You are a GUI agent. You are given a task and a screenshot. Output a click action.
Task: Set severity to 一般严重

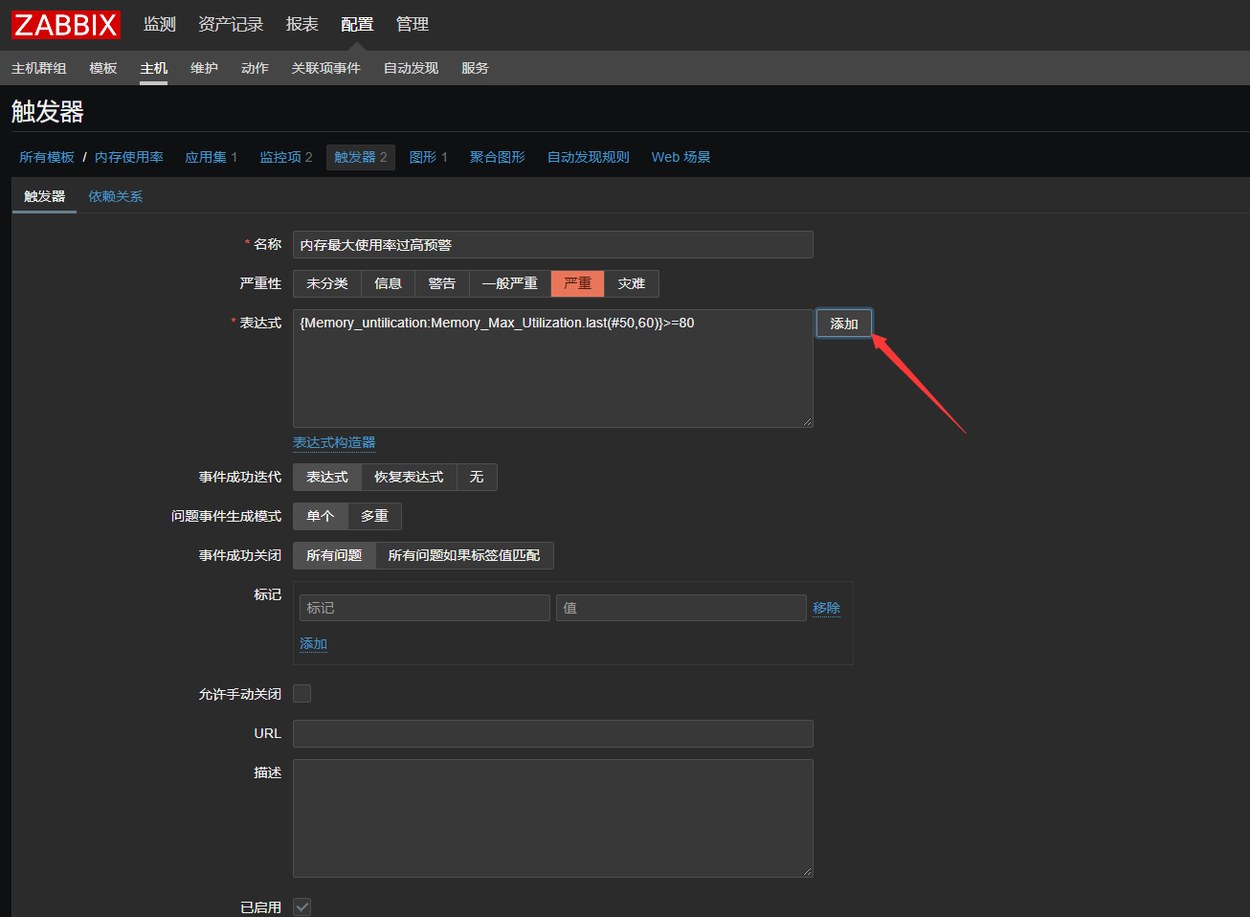click(x=510, y=283)
